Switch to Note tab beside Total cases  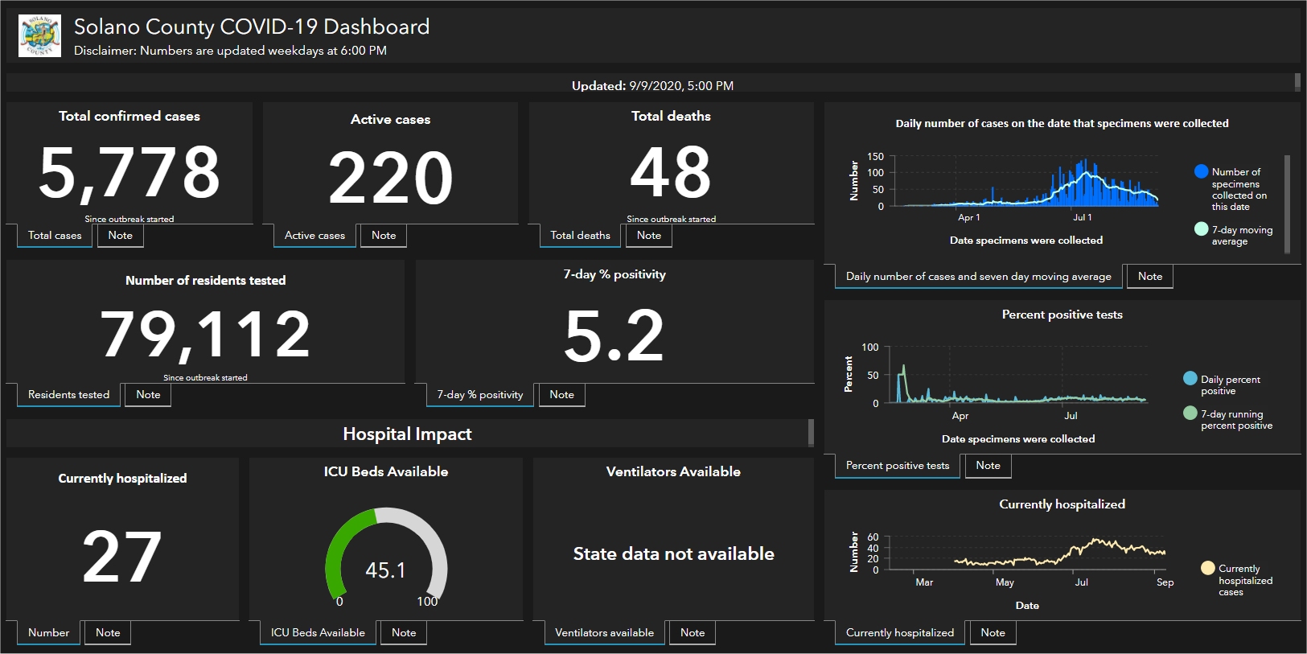point(121,236)
